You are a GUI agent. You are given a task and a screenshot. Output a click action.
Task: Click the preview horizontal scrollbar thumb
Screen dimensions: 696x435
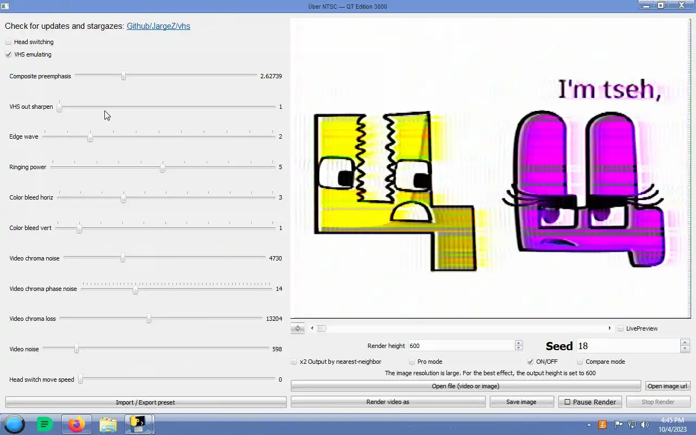click(321, 328)
